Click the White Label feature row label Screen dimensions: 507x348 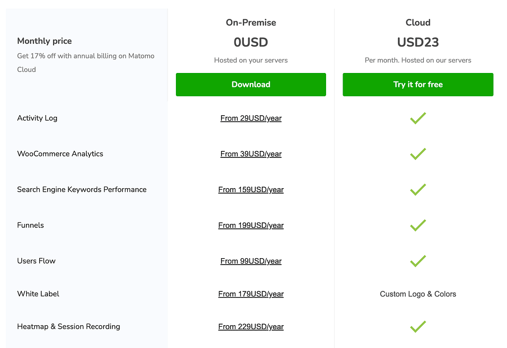point(38,294)
